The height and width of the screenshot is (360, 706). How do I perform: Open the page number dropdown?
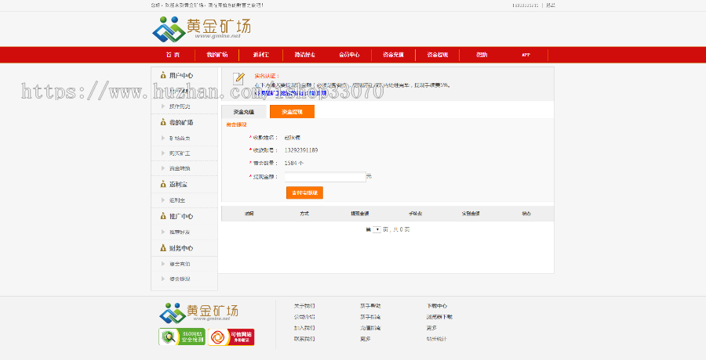click(x=377, y=229)
